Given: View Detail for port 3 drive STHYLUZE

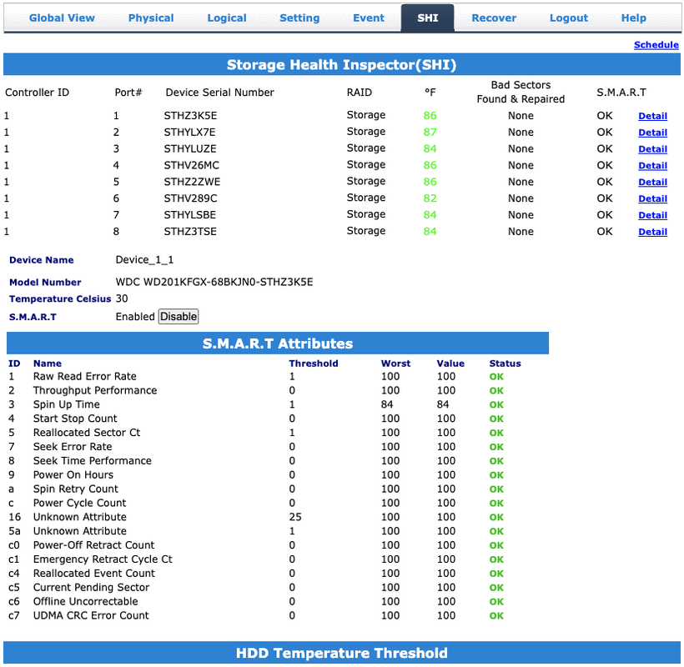Looking at the screenshot, I should pyautogui.click(x=652, y=149).
